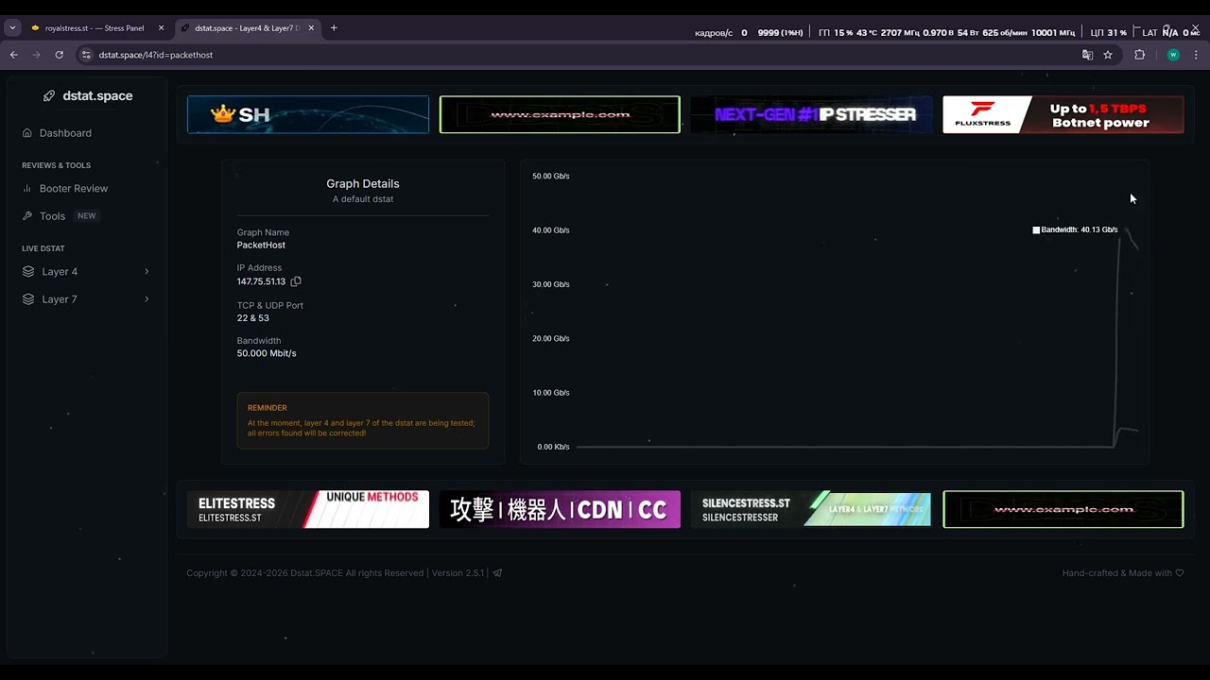Open Tools in the sidebar
The image size is (1210, 680).
tap(52, 216)
